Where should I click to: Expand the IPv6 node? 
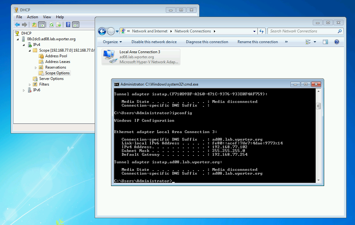24,90
